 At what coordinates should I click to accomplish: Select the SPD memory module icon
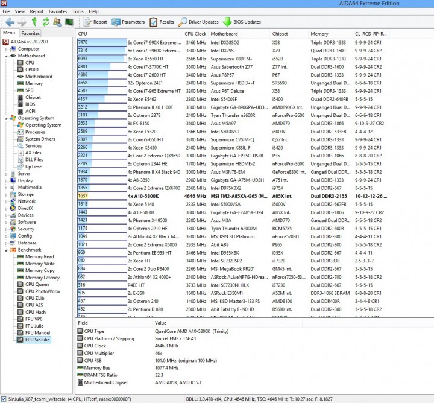(20, 90)
